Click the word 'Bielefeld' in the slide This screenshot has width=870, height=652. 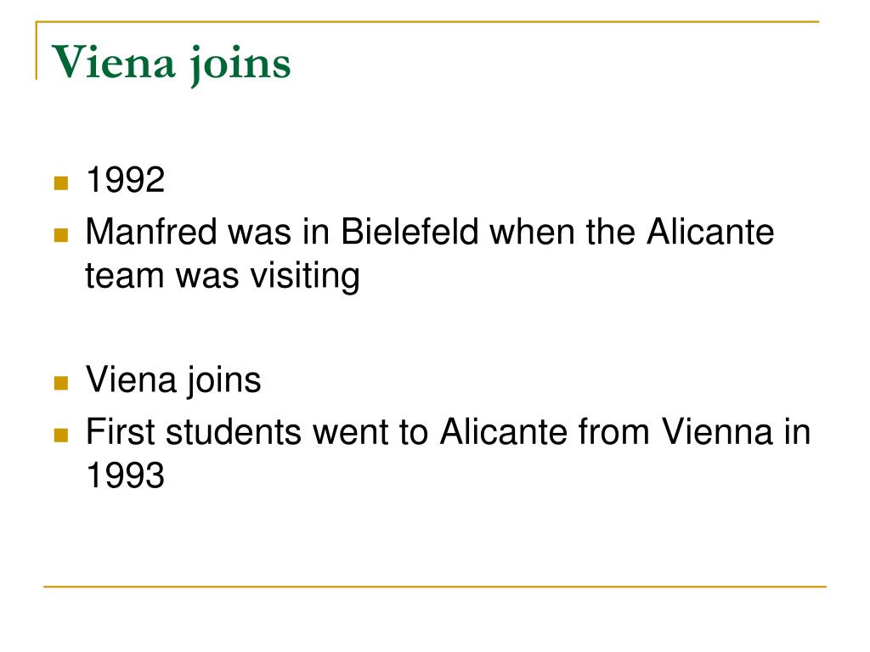point(410,231)
